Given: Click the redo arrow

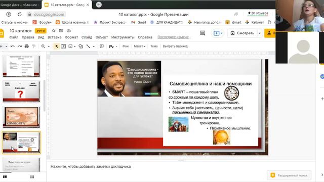Looking at the screenshot, I should [x=20, y=46].
